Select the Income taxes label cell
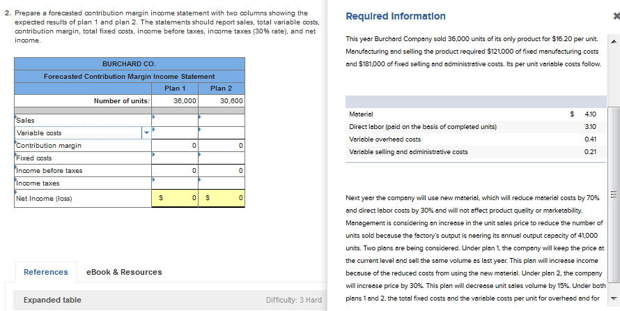Image resolution: width=620 pixels, height=311 pixels. coord(83,183)
